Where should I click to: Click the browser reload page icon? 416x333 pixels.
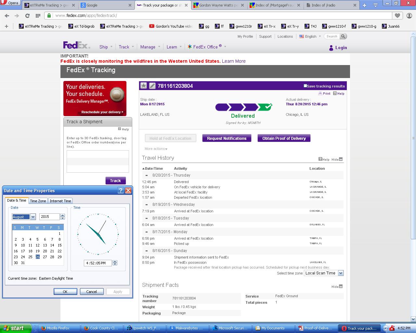27,16
